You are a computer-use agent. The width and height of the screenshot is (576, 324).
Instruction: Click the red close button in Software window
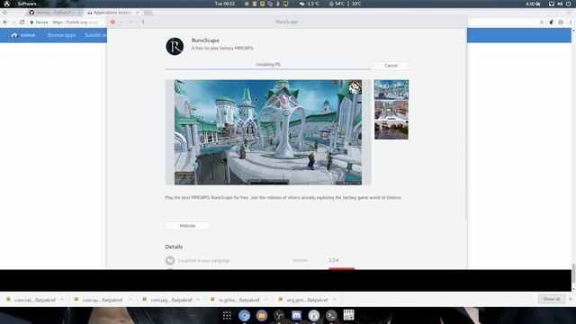click(x=112, y=22)
